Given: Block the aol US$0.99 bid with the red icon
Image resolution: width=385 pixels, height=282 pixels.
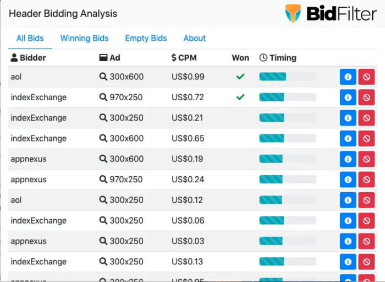Looking at the screenshot, I should coord(366,77).
